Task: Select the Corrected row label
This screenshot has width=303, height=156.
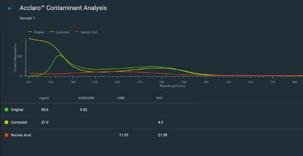Action: pyautogui.click(x=19, y=122)
